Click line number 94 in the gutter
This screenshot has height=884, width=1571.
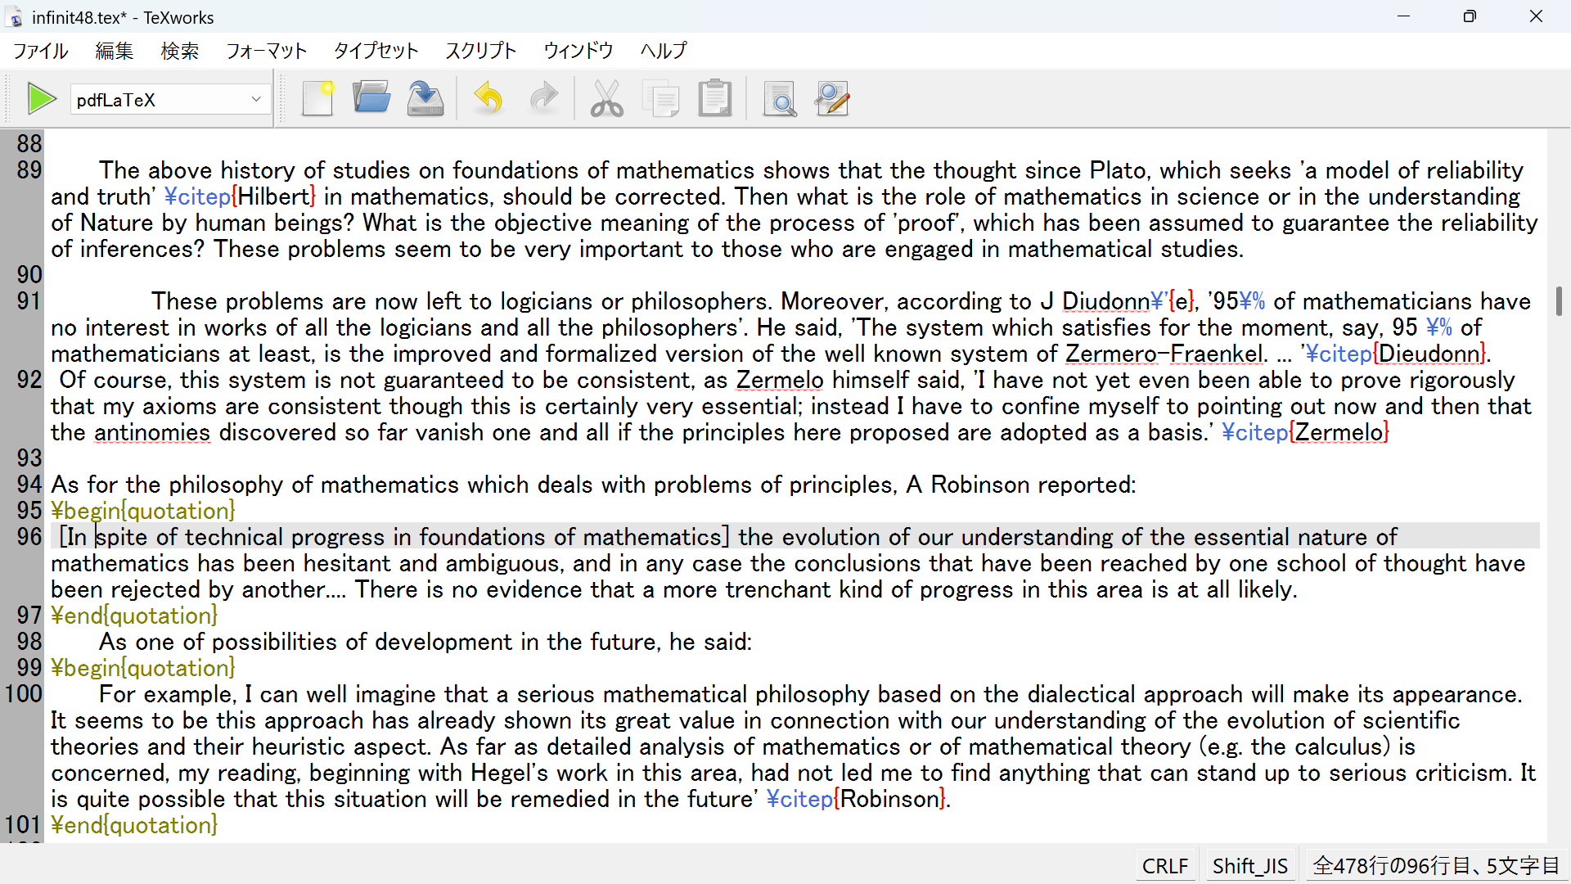click(29, 485)
